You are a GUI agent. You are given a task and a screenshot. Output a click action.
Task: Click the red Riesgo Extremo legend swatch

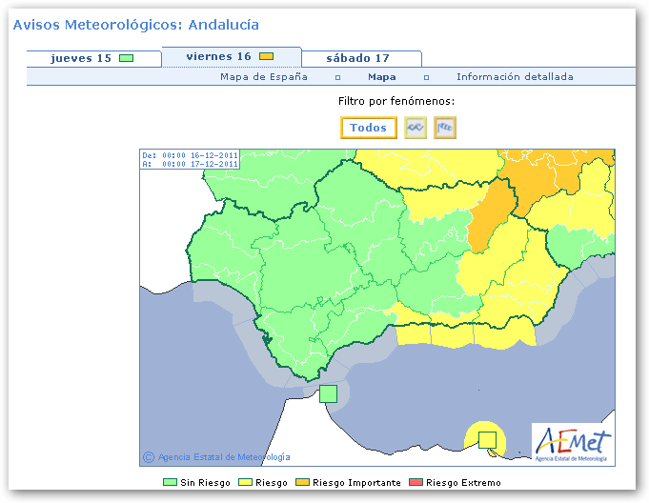tap(416, 483)
